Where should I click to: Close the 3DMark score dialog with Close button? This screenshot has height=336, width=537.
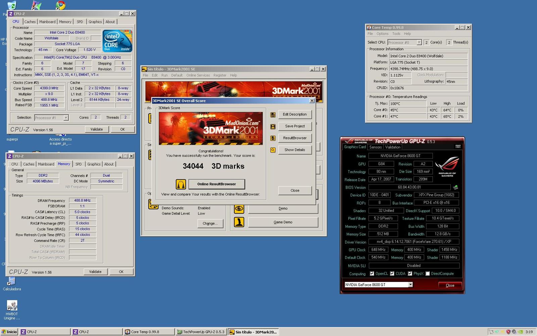click(x=295, y=191)
